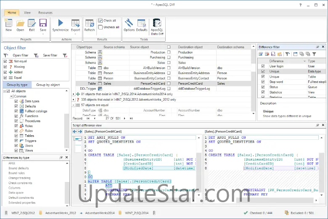The height and width of the screenshot is (219, 328).
Task: Jump to first record navigation button
Action: tap(88, 118)
